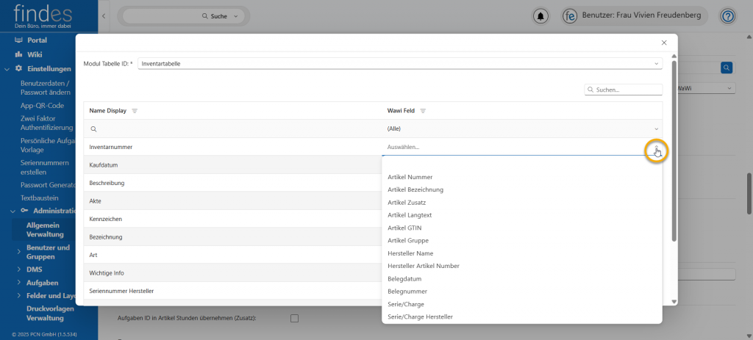Click the notification bell icon
The height and width of the screenshot is (340, 753).
click(x=541, y=15)
